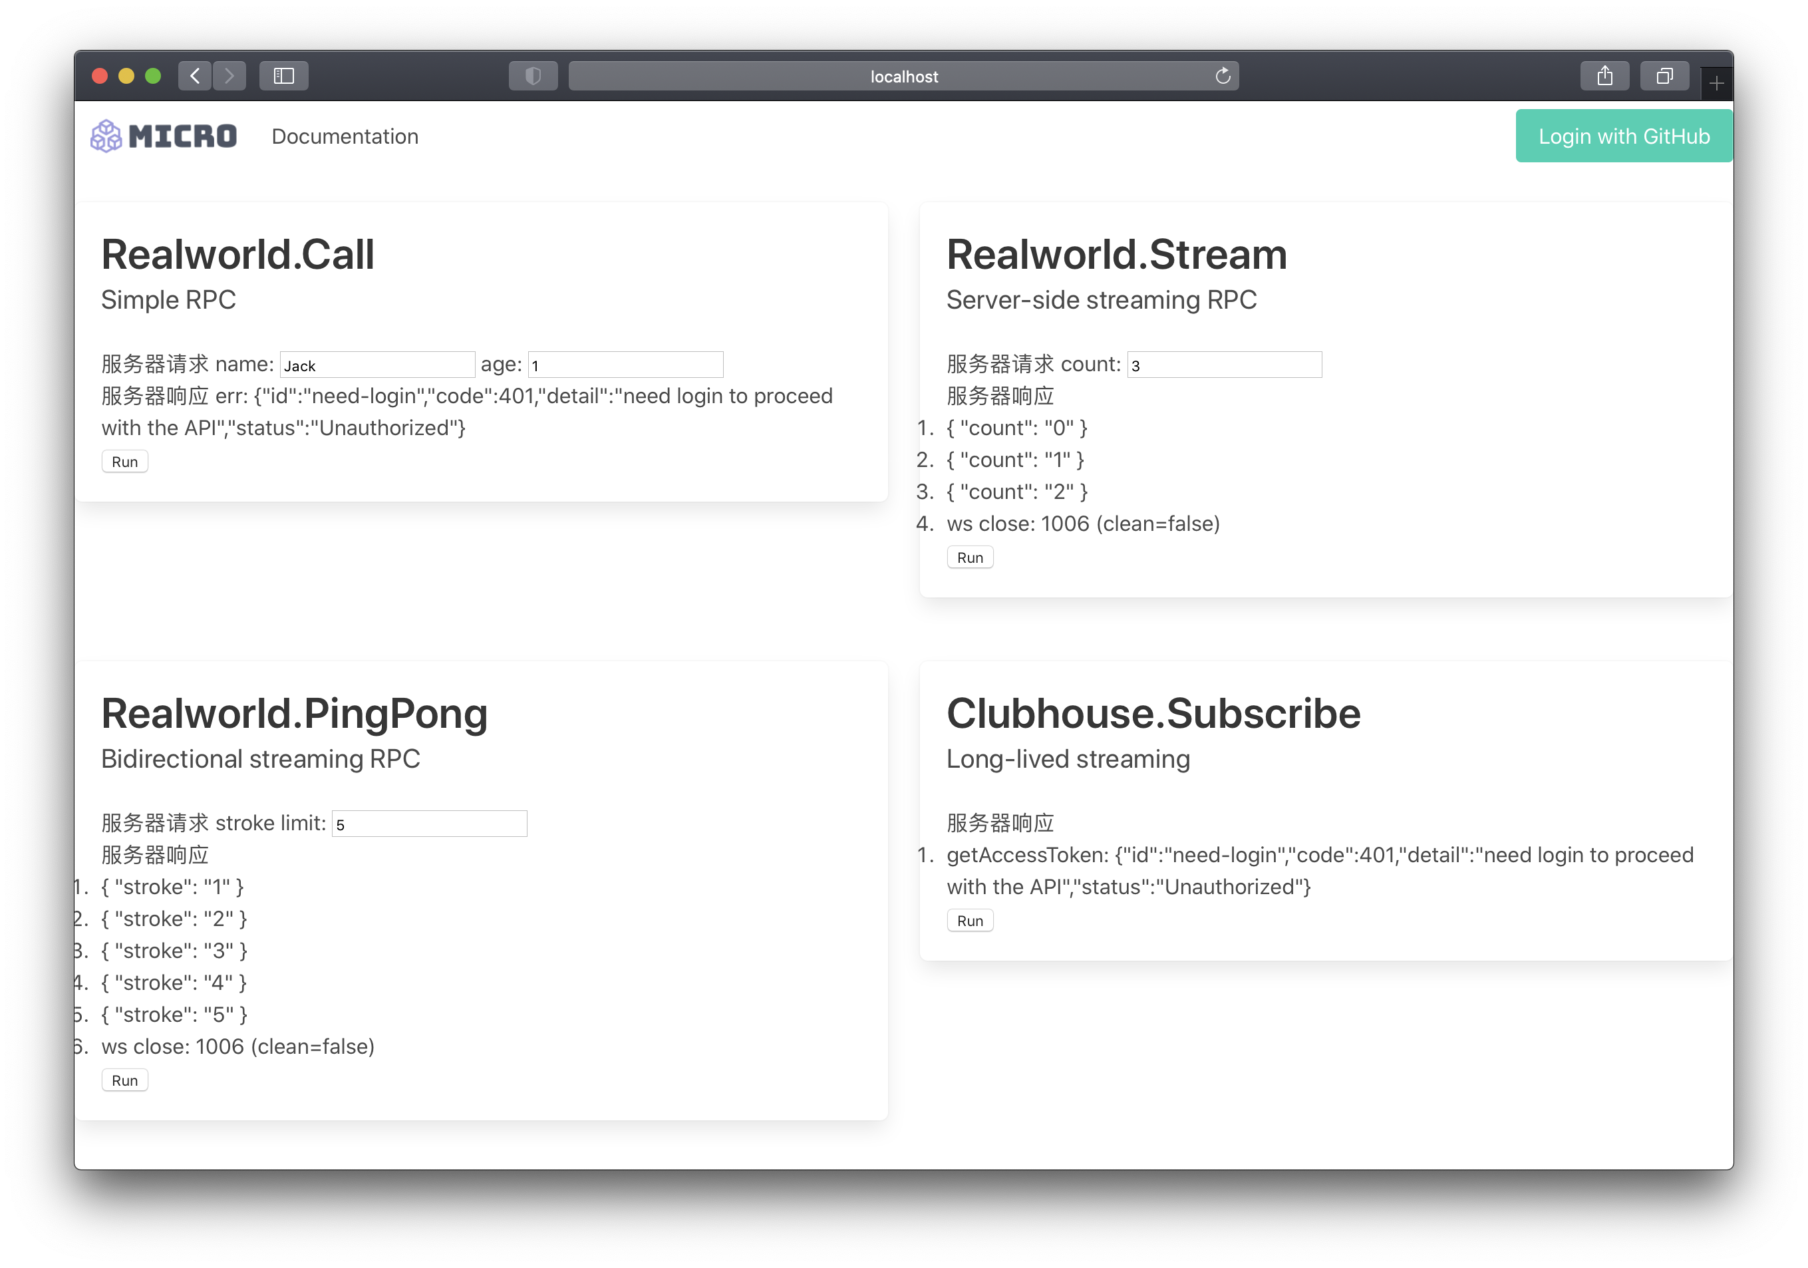Click the Micro logo

tap(164, 136)
